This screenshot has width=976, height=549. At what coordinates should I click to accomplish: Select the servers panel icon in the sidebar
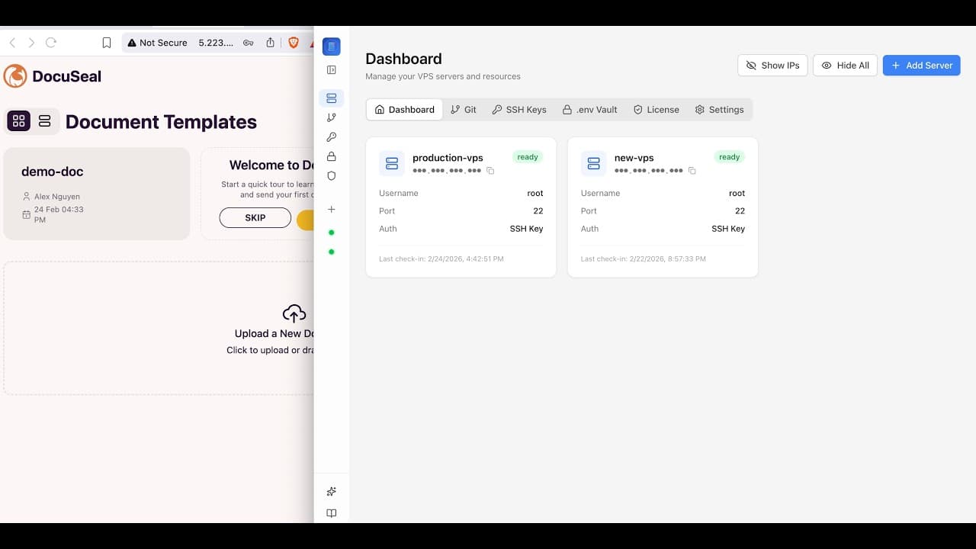click(331, 98)
